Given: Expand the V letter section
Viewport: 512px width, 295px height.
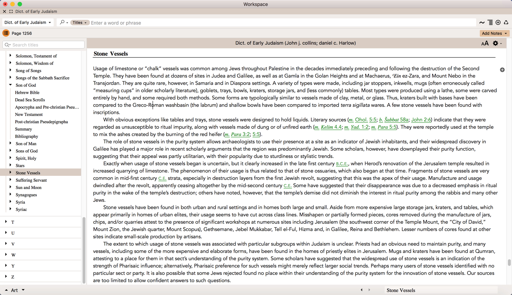Looking at the screenshot, I should tap(6, 244).
